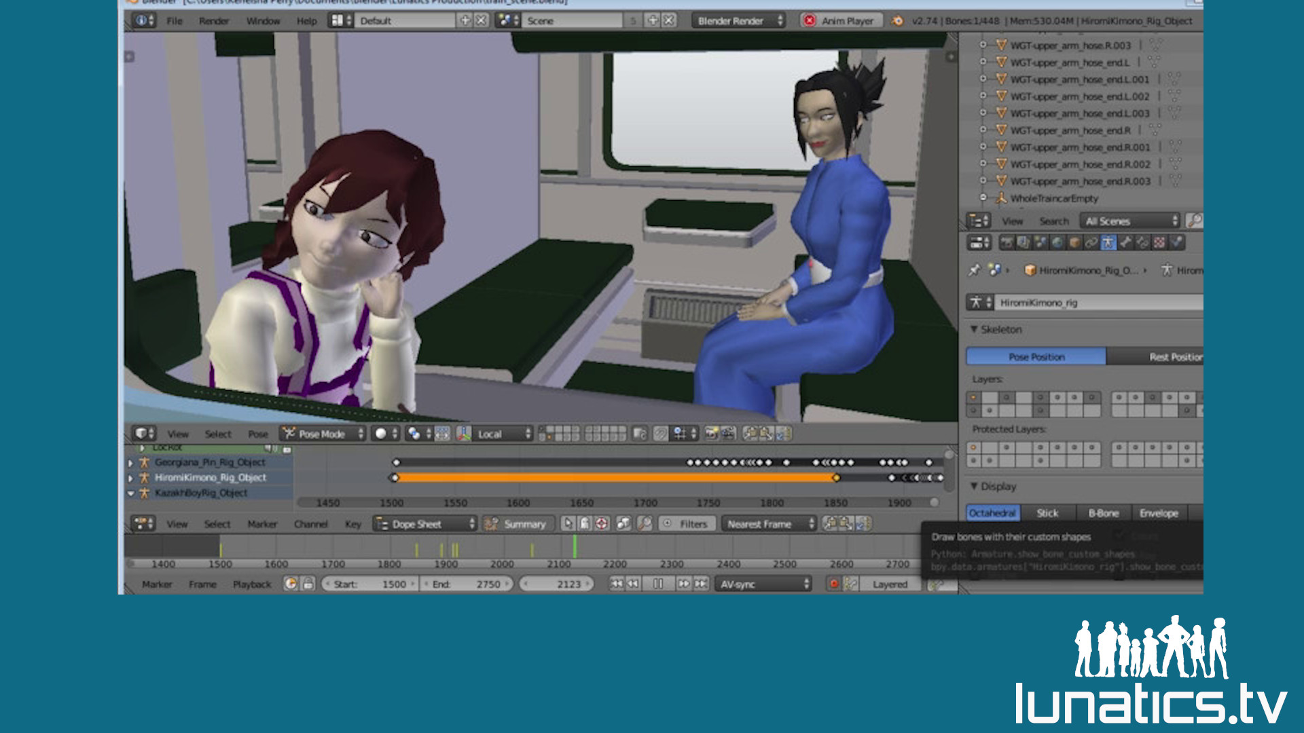Open the World properties tab icon
The width and height of the screenshot is (1304, 733).
pyautogui.click(x=1057, y=242)
